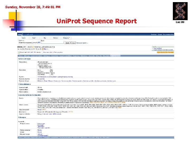Open the History link beside version
This screenshot has width=190, height=143.
point(45,49)
